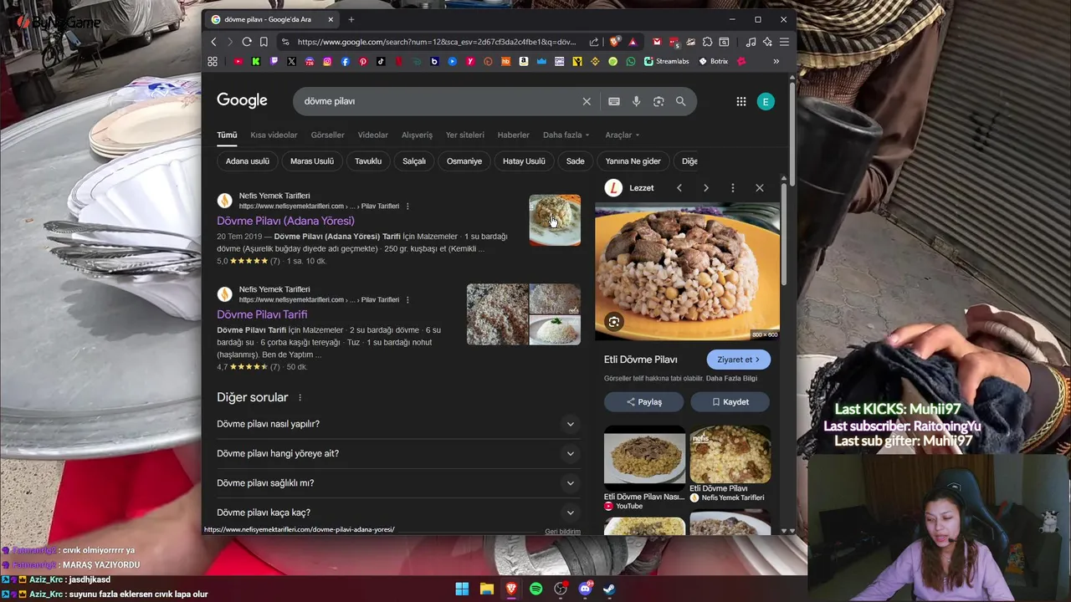Open Spotify from the taskbar
This screenshot has height=602, width=1071.
tap(535, 589)
